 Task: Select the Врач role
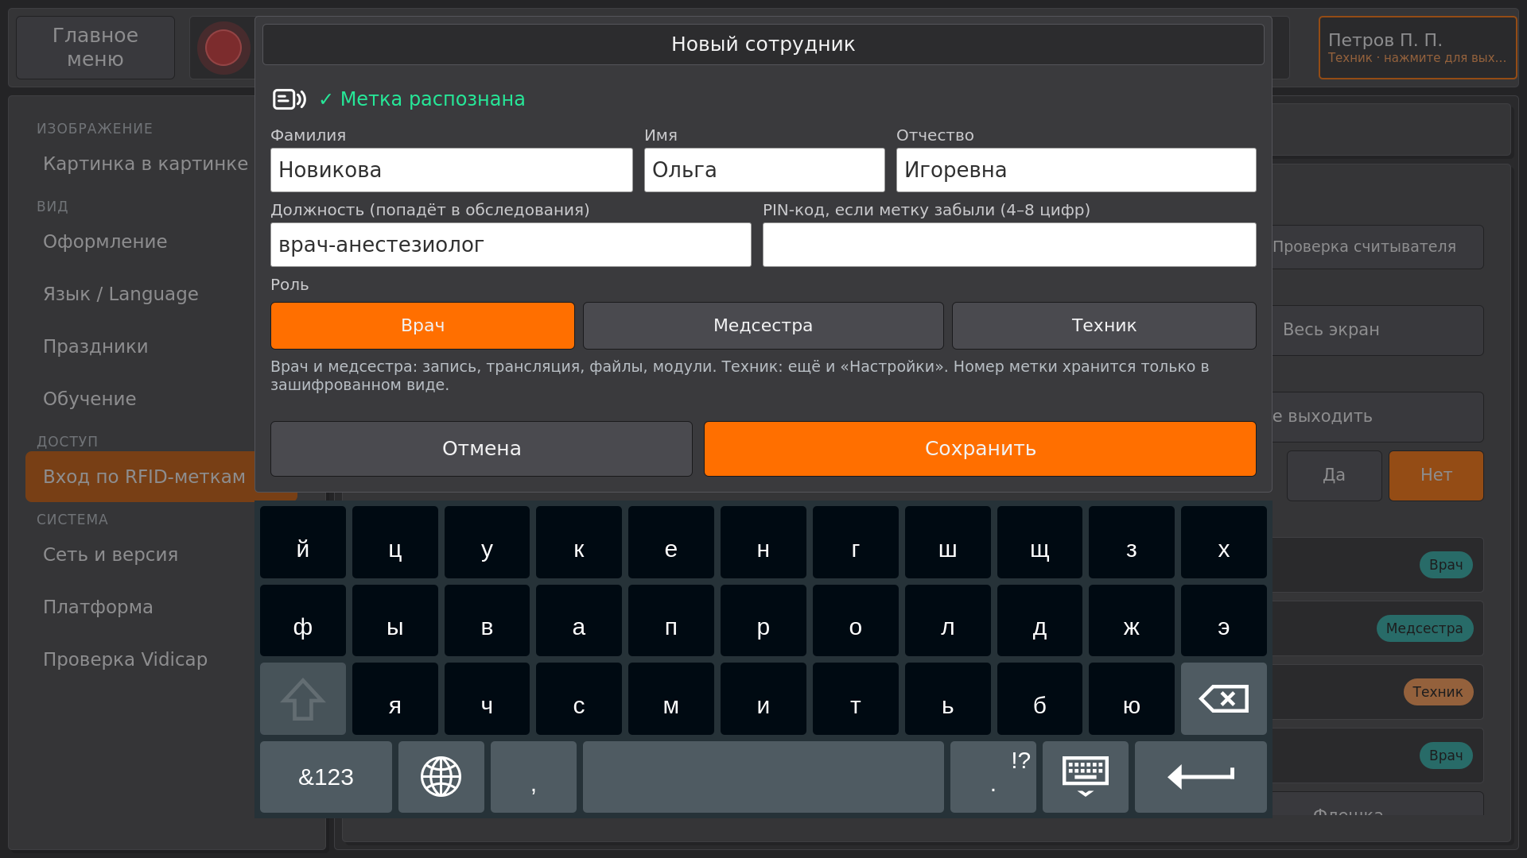click(x=422, y=326)
